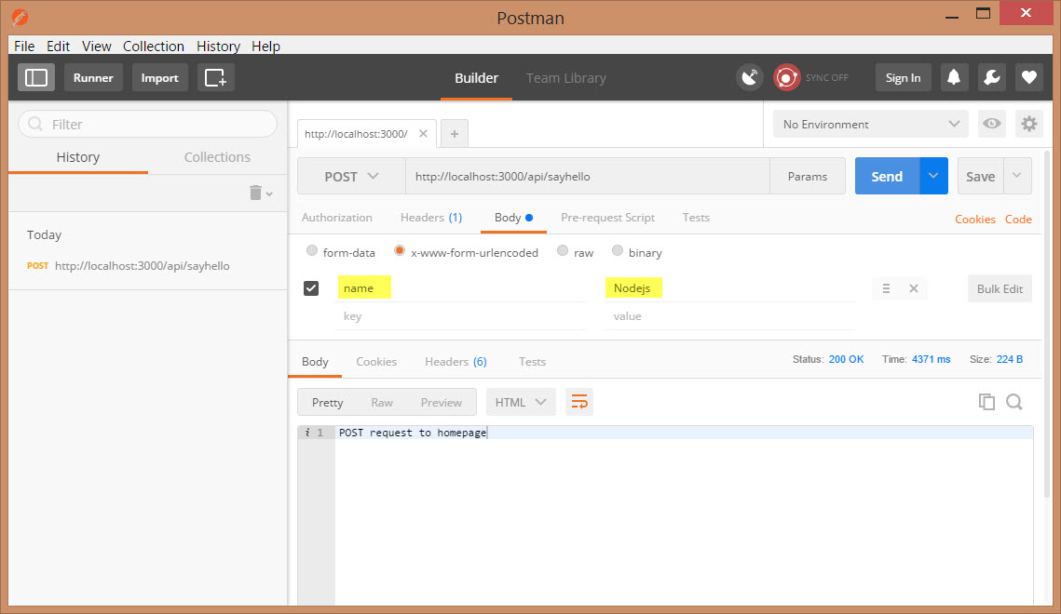Switch to the Builder tab
The width and height of the screenshot is (1061, 614).
(476, 77)
